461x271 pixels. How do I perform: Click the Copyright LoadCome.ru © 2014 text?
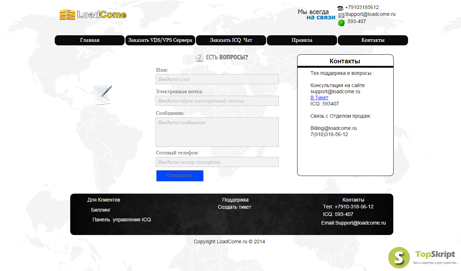(229, 241)
